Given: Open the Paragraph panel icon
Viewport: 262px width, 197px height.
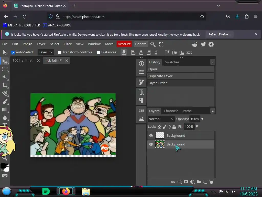Looking at the screenshot, I should coord(141,100).
